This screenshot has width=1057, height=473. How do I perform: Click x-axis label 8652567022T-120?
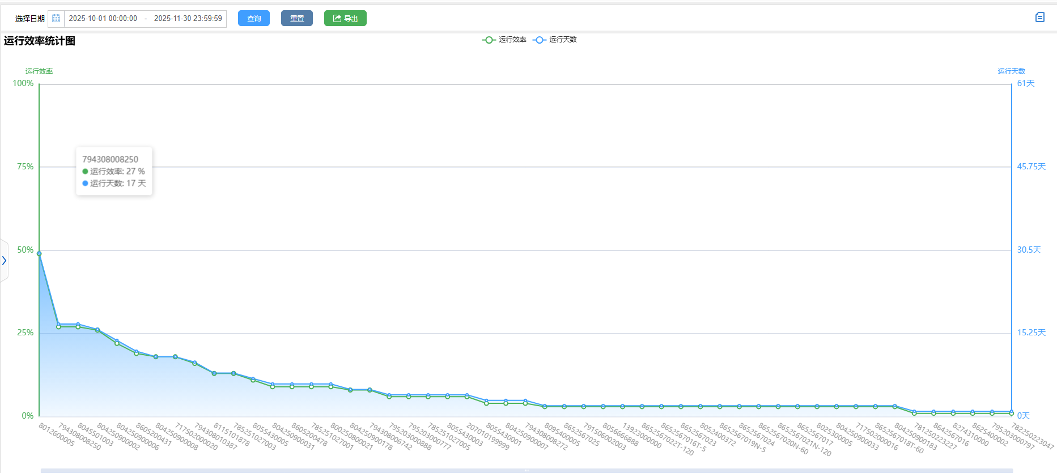[667, 439]
